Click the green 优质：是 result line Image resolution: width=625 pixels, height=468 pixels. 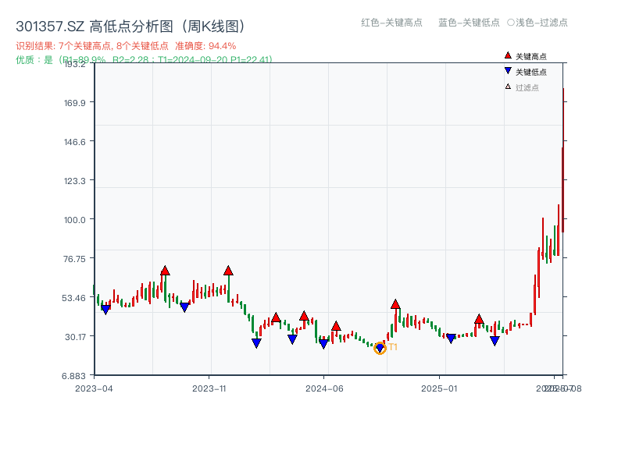[x=144, y=60]
